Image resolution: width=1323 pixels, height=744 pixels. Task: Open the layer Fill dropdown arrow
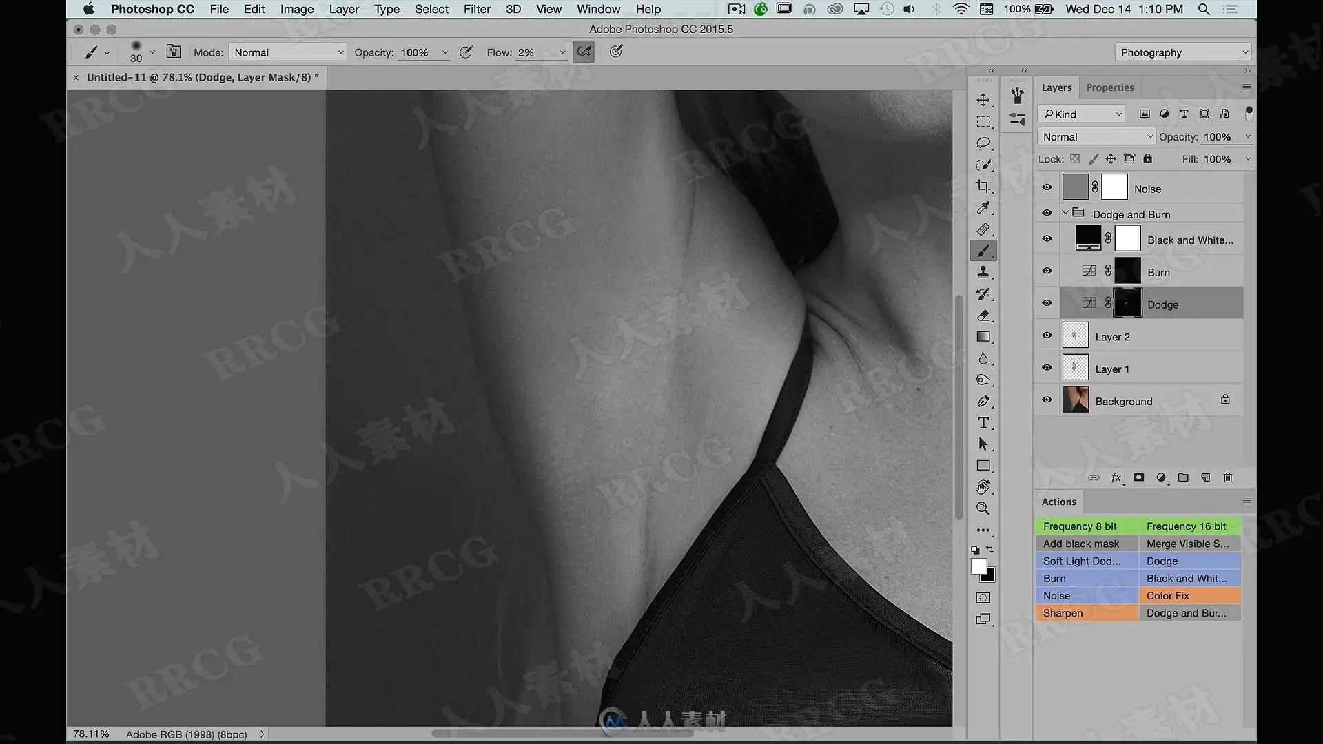pos(1247,159)
